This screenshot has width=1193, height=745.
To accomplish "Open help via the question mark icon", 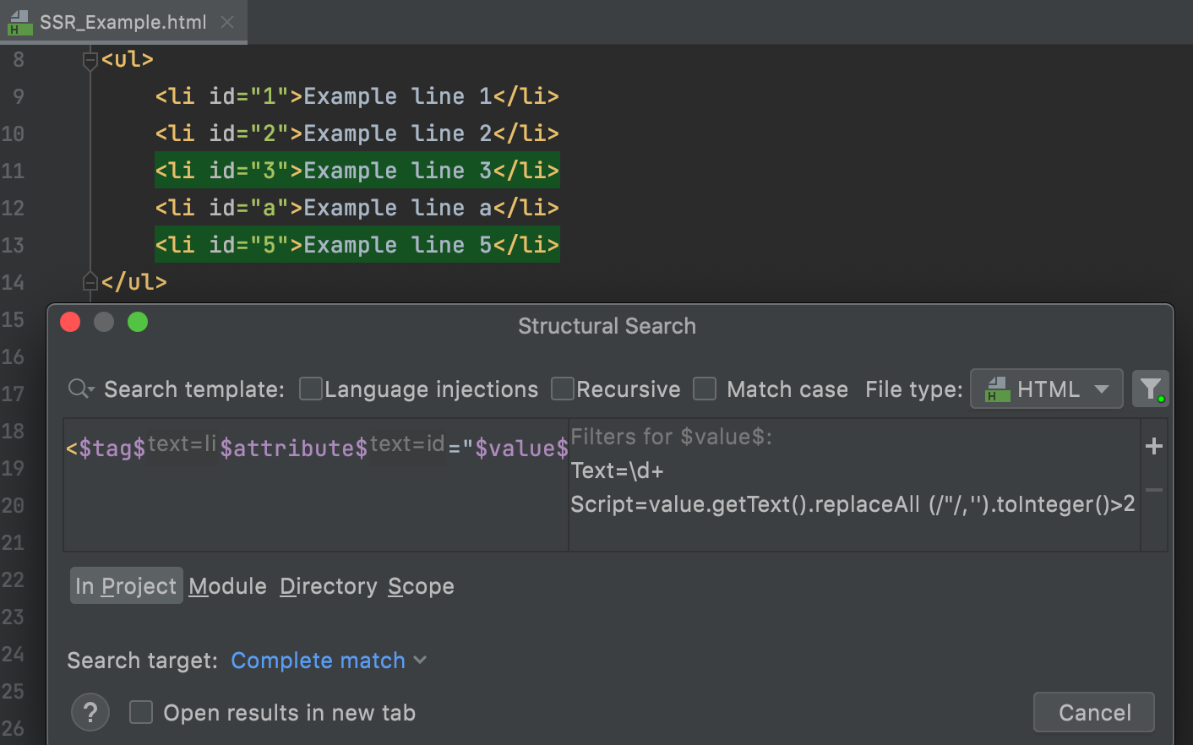I will point(90,712).
